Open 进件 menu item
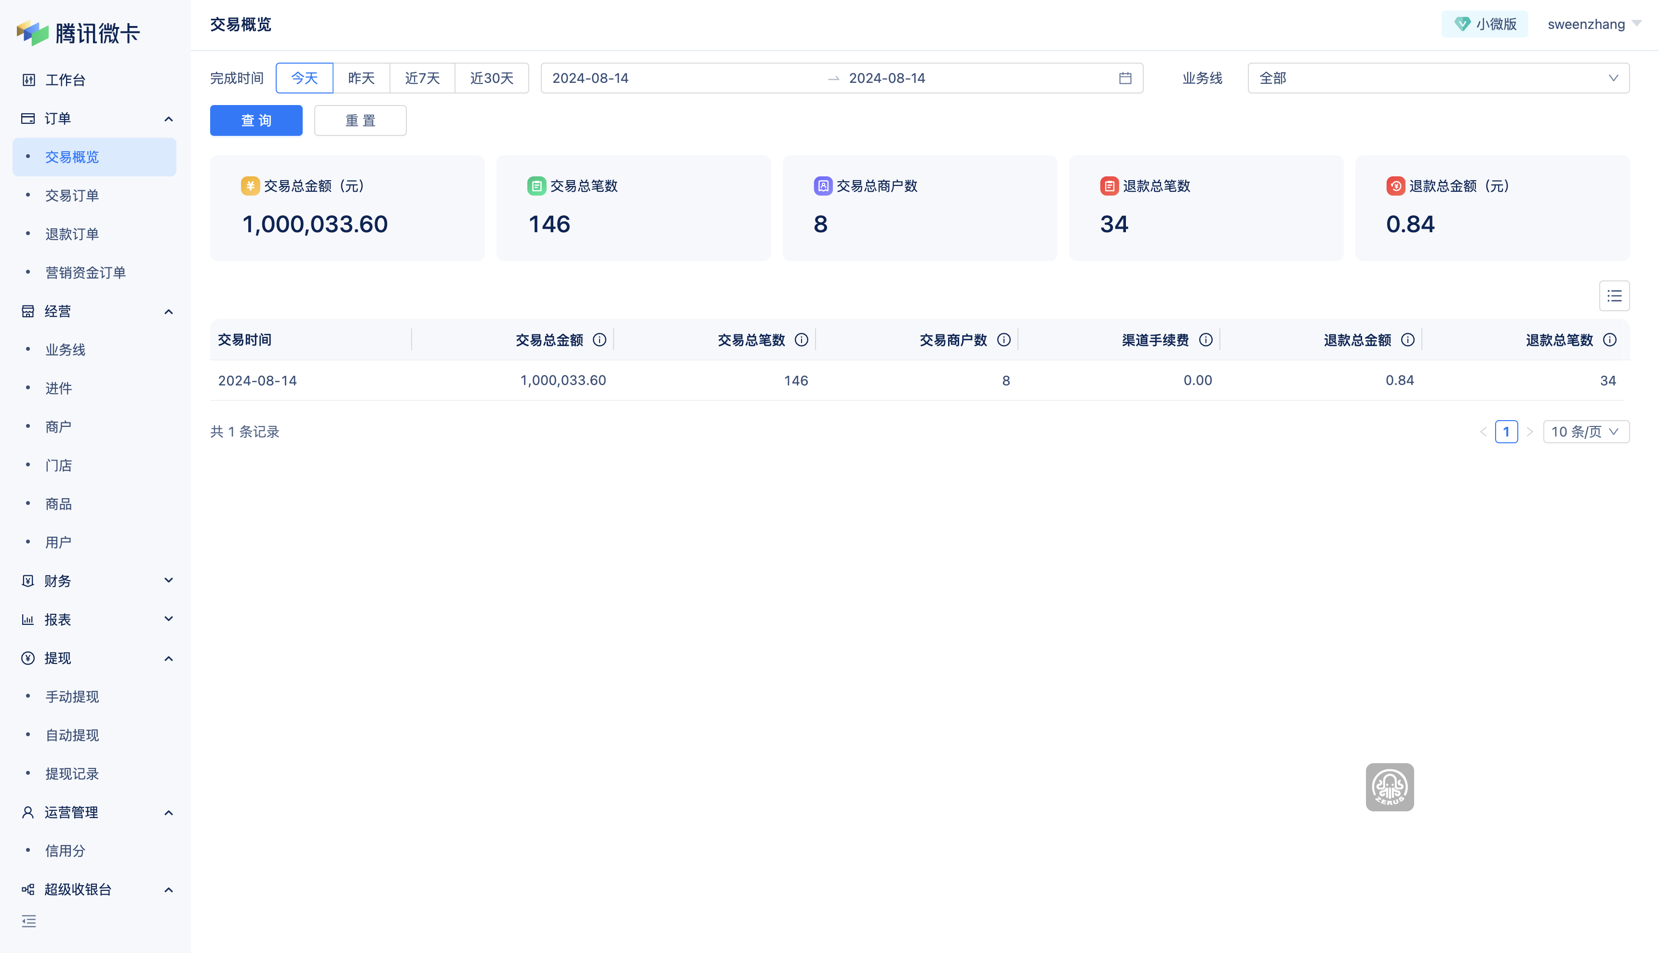The width and height of the screenshot is (1659, 953). [x=94, y=388]
